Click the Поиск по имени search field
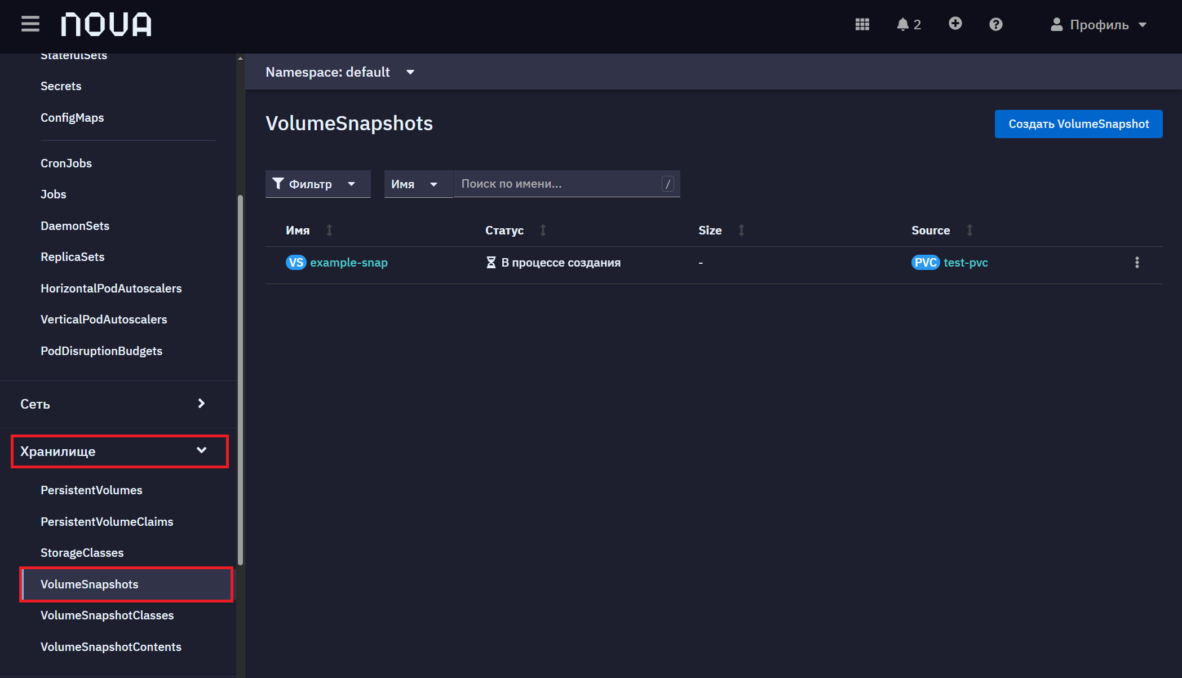The width and height of the screenshot is (1182, 678). [x=566, y=184]
